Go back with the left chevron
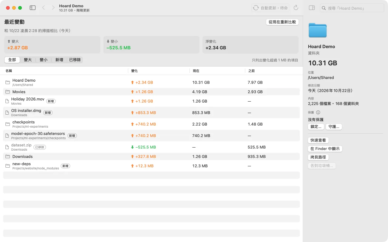Image resolution: width=388 pixels, height=242 pixels. [x=43, y=8]
